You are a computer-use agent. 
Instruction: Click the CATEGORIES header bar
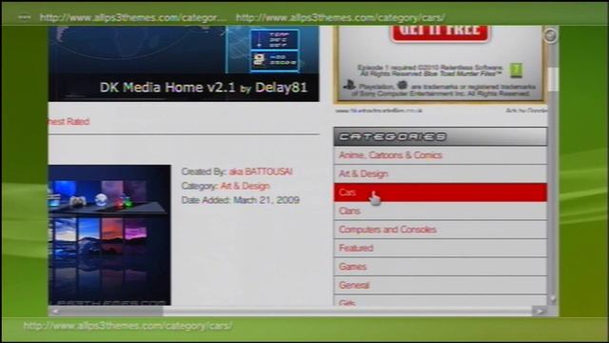click(x=440, y=136)
